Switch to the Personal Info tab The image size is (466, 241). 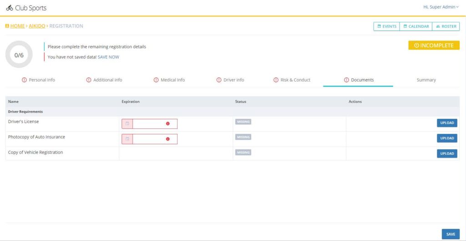[x=39, y=80]
